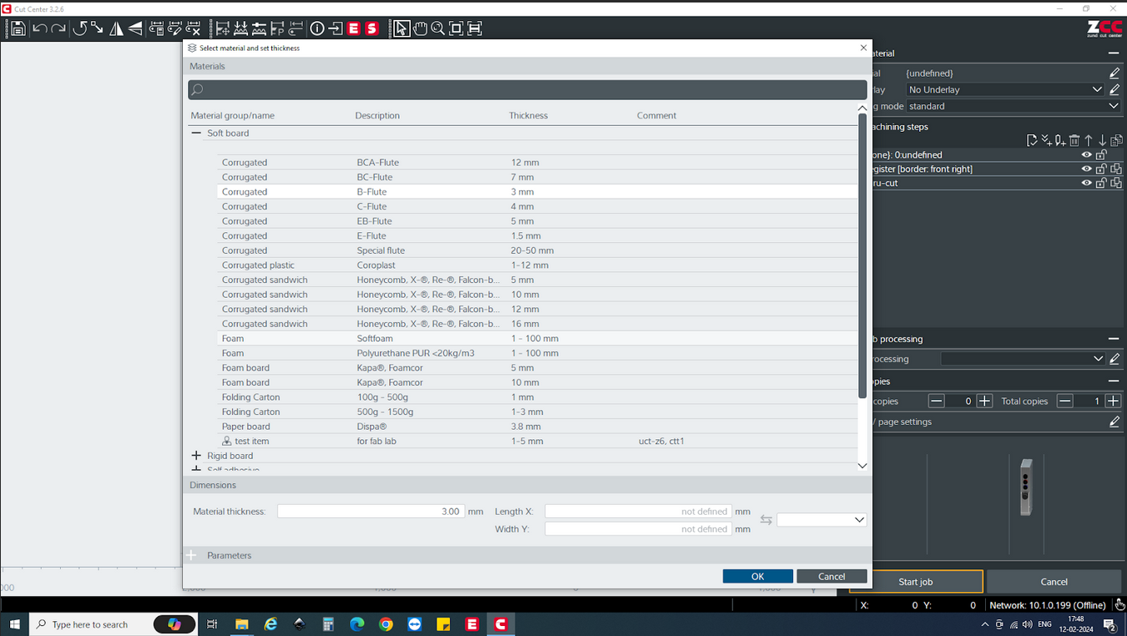Move the machining step down with the down arrow

click(x=1102, y=140)
